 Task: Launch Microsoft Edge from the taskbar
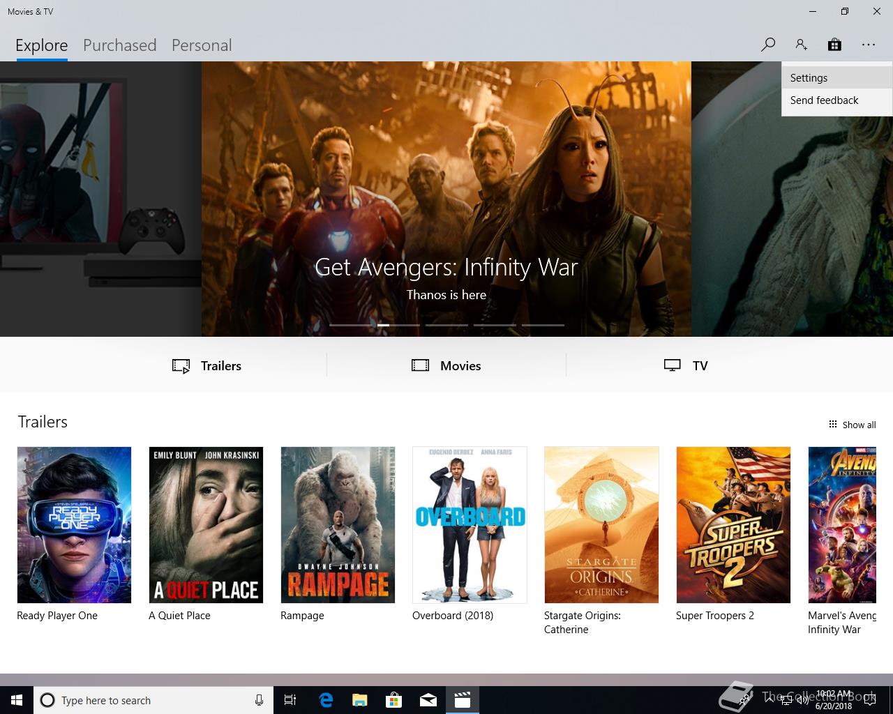click(326, 700)
